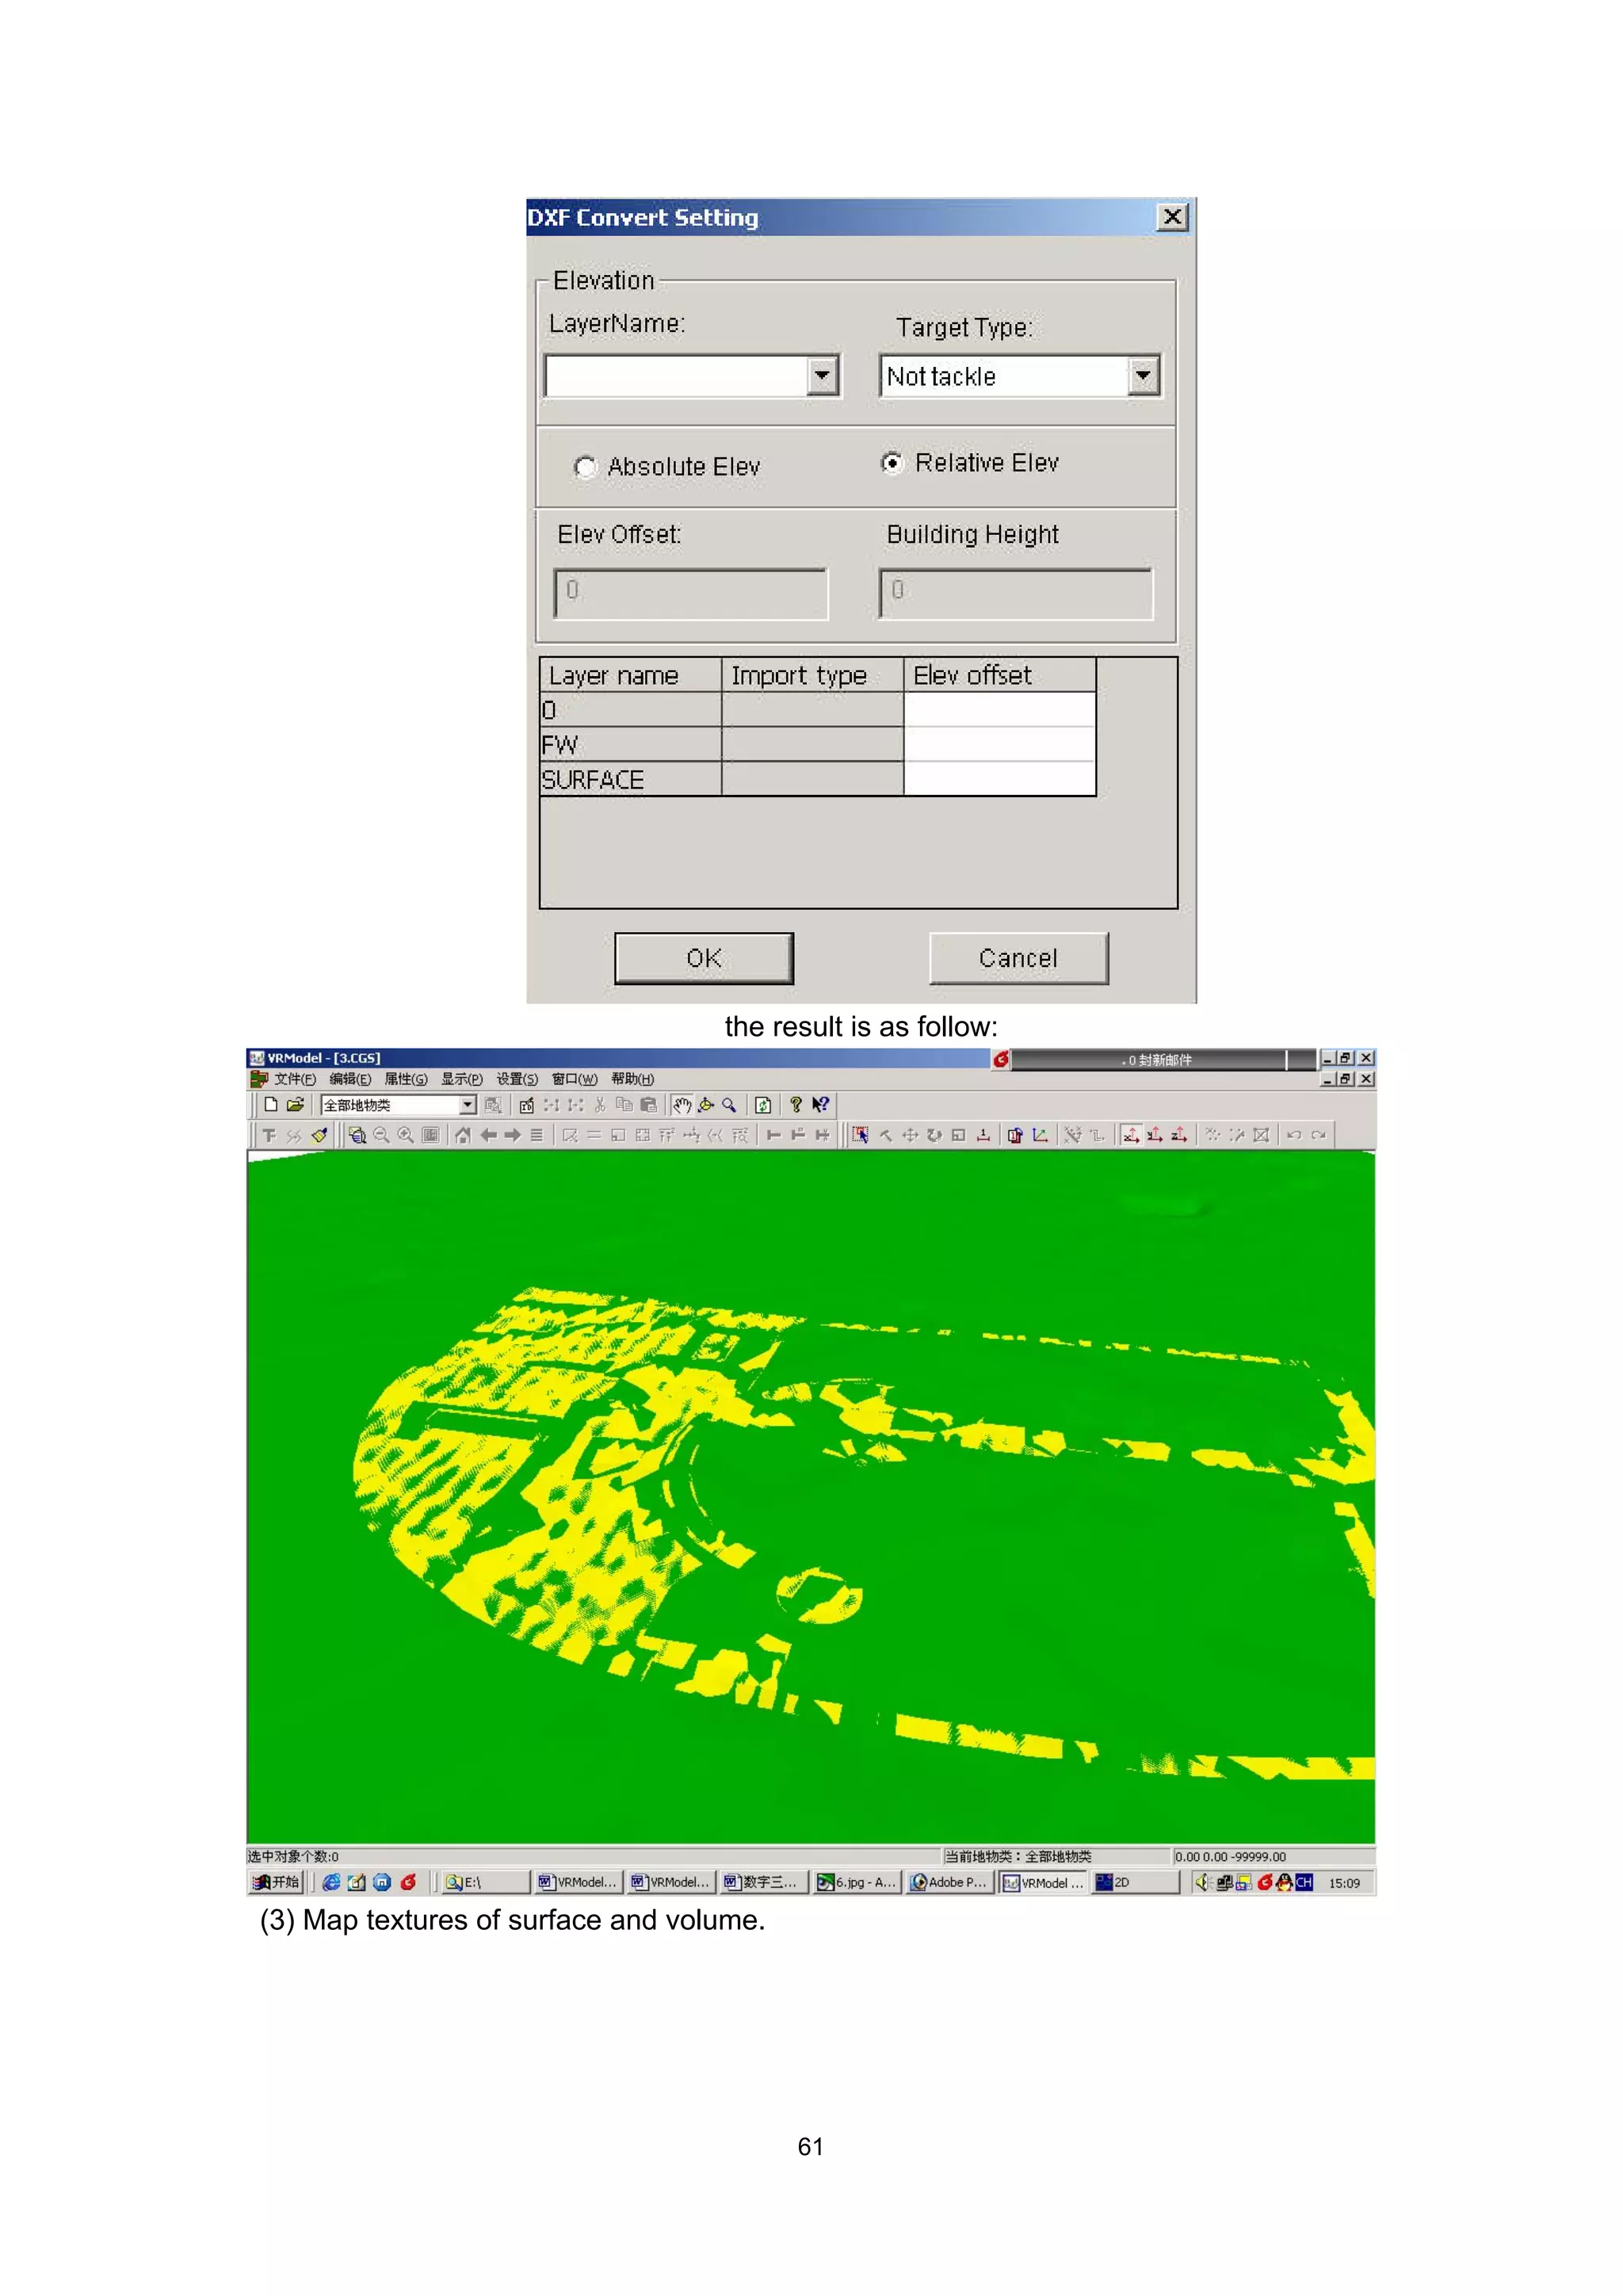Open the 设置(S) menu
The image size is (1623, 2296).
[x=517, y=1079]
